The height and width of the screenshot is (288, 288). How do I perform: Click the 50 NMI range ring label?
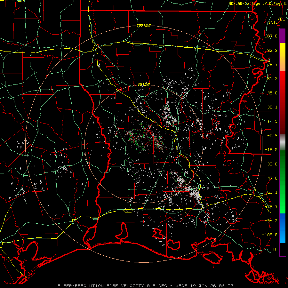click(144, 85)
